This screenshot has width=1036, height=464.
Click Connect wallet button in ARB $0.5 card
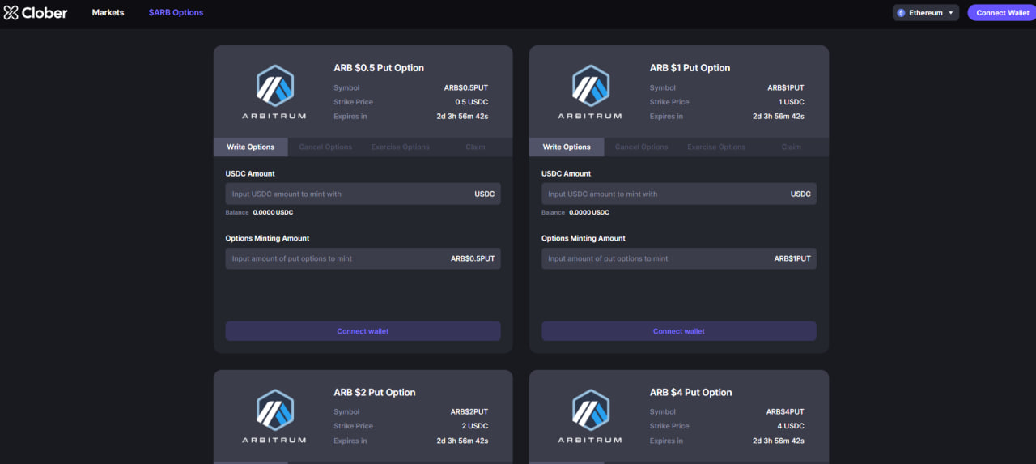click(363, 331)
